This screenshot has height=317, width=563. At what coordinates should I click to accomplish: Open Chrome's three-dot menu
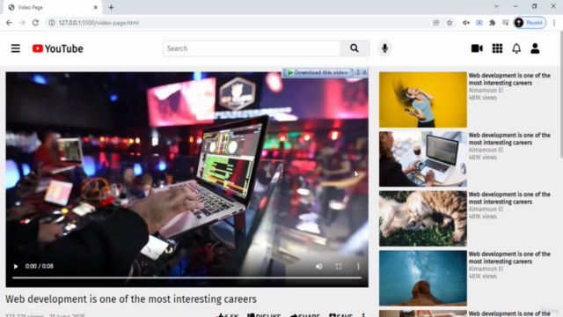point(554,23)
